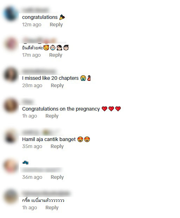
Task: Click the blurred username above 'Congratulations on the pregnancy'
Action: (28, 102)
